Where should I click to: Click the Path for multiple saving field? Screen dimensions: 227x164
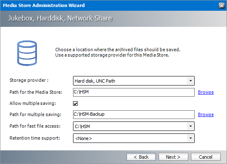pos(134,114)
